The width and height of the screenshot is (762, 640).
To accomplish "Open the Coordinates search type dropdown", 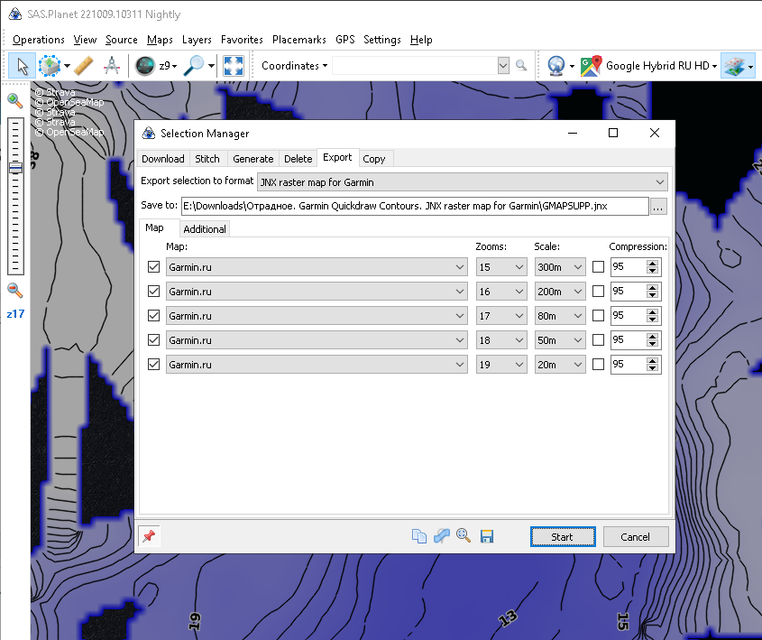I will pos(294,66).
